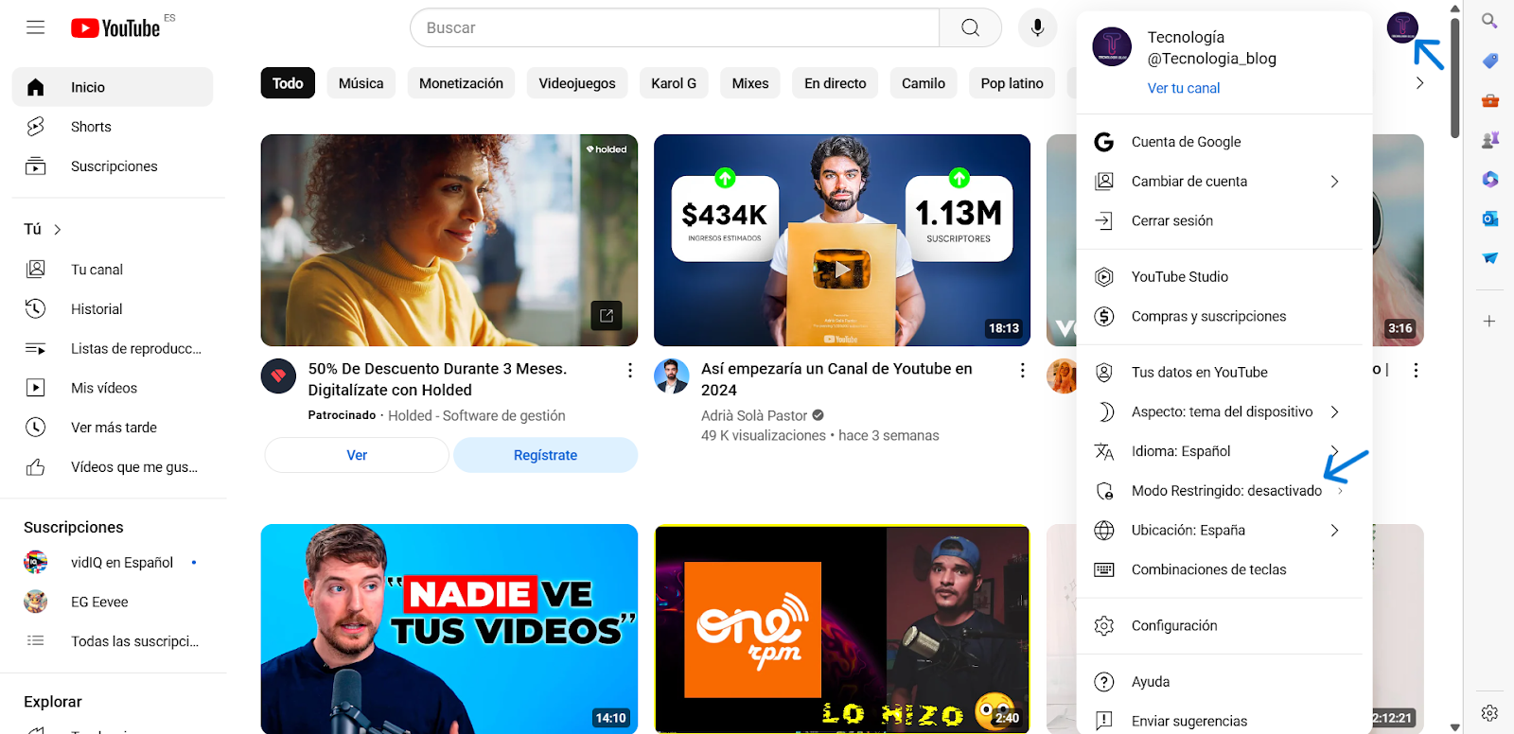The height and width of the screenshot is (734, 1514).
Task: Click the browser sidebar search icon
Action: (x=1489, y=21)
